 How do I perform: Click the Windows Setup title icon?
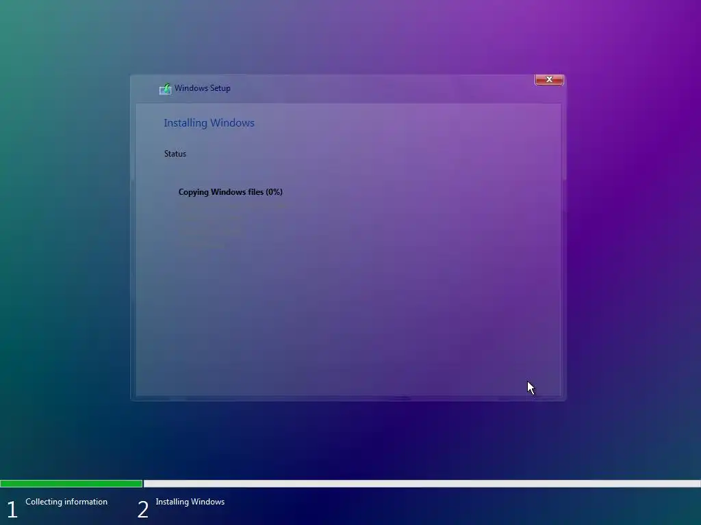click(166, 89)
